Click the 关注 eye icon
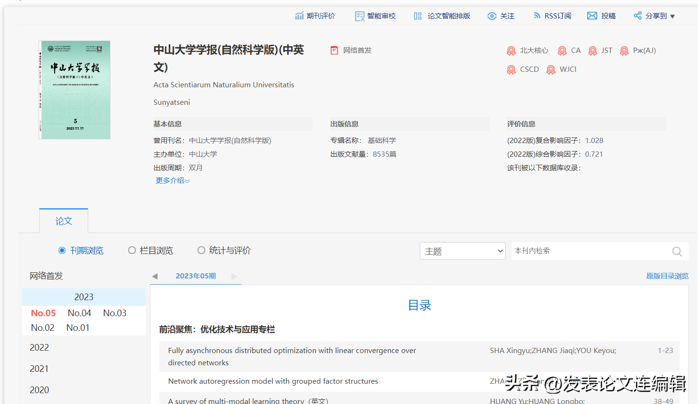The image size is (698, 404). [x=492, y=16]
